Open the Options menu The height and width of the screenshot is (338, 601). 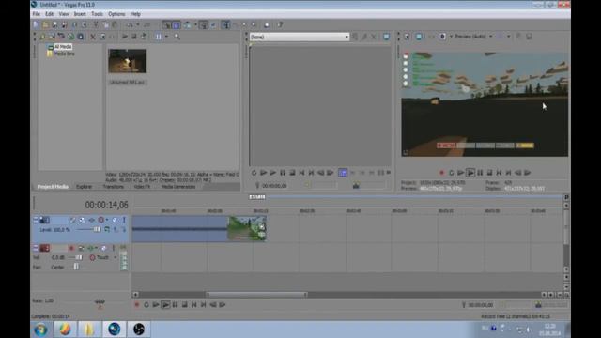(116, 14)
